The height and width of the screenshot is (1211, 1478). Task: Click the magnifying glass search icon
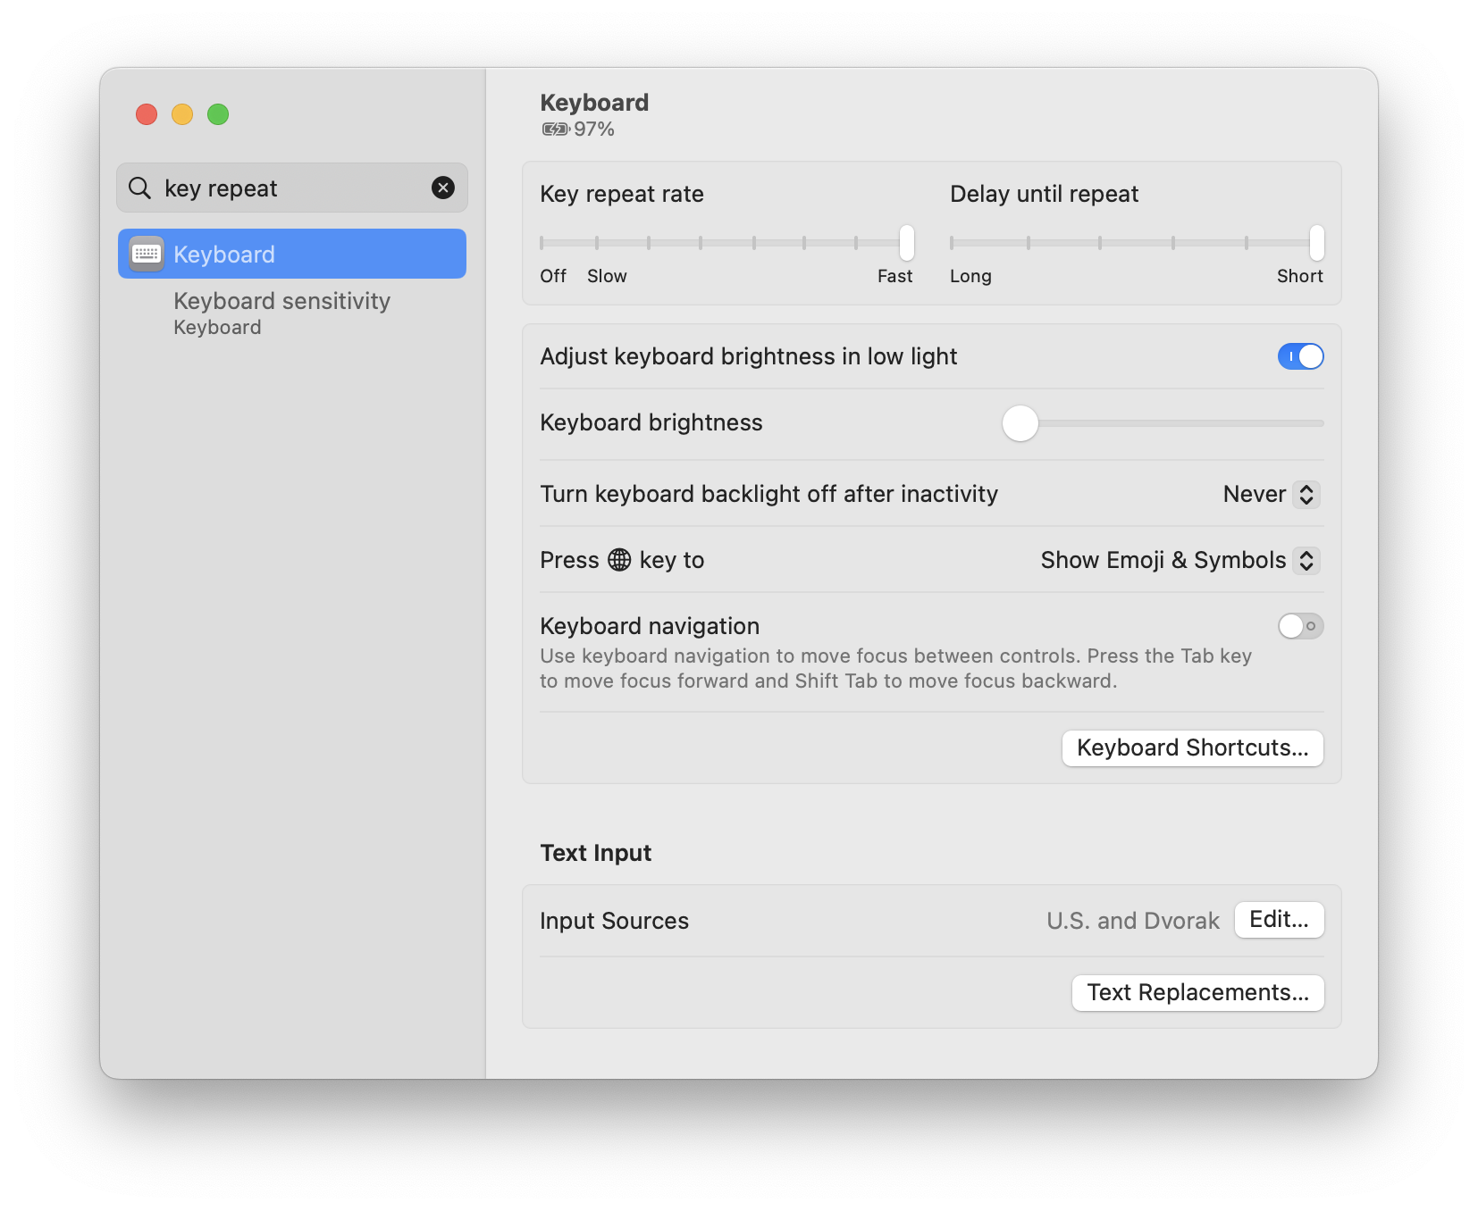[x=140, y=188]
